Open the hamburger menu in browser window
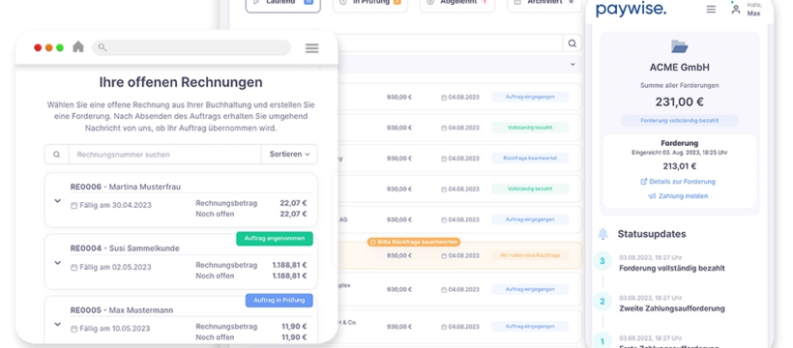 click(x=312, y=48)
